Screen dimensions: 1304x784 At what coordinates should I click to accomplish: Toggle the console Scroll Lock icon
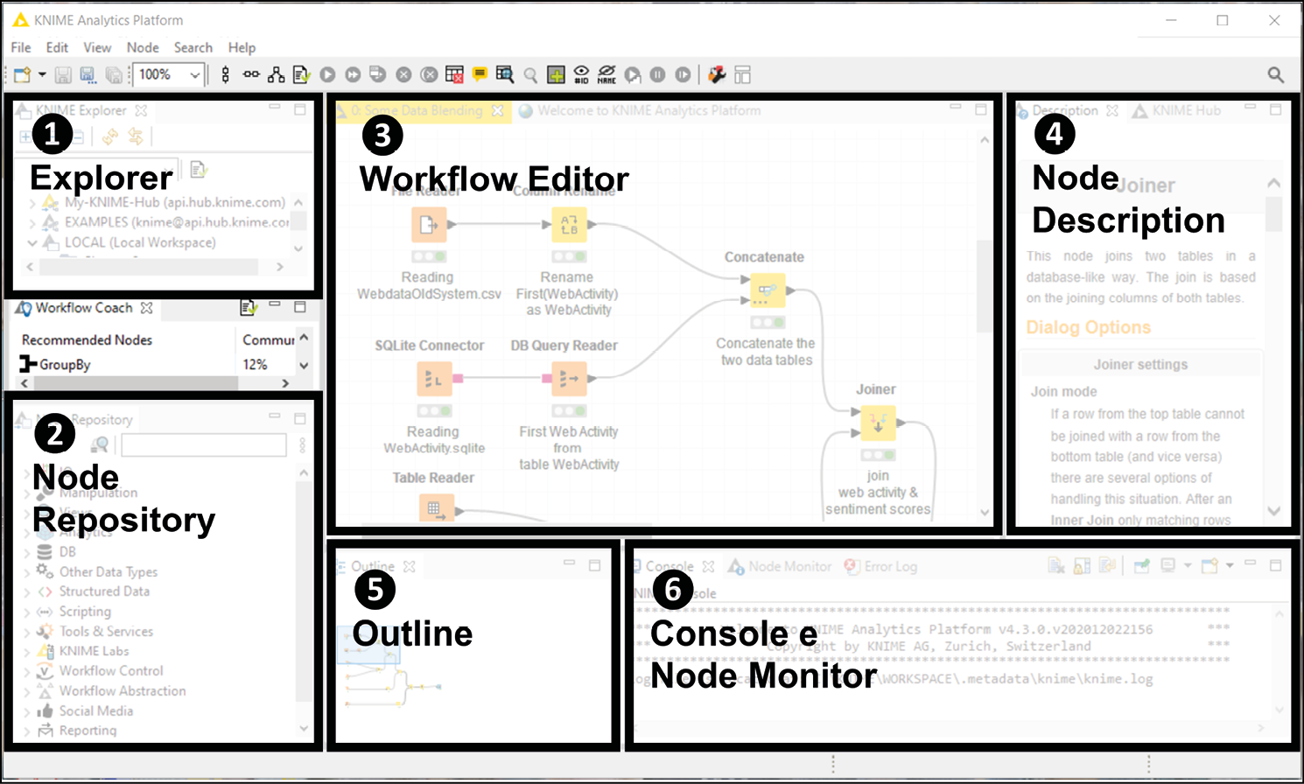pos(1082,566)
